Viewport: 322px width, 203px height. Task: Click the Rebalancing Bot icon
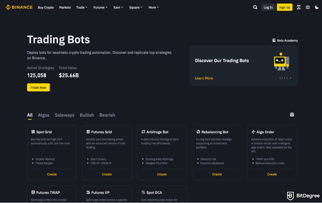coord(198,132)
